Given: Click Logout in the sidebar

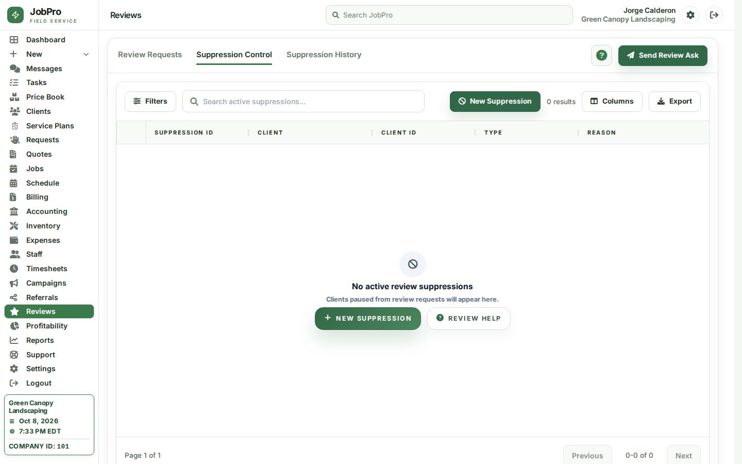Looking at the screenshot, I should pyautogui.click(x=49, y=383).
